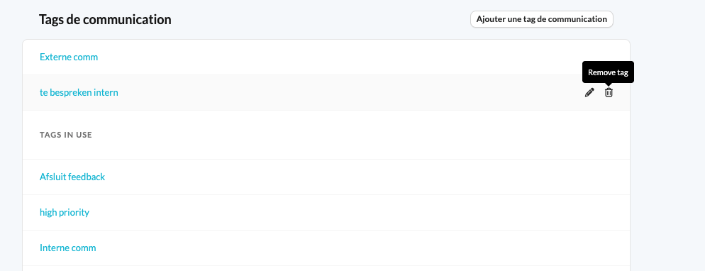Click "Ajouter une tag de communication" button
The height and width of the screenshot is (271, 705).
click(542, 19)
